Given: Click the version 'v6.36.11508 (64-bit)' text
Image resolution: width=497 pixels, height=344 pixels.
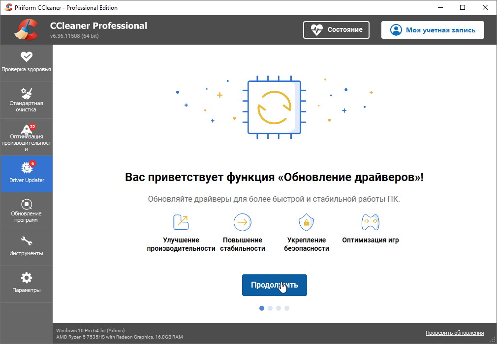Looking at the screenshot, I should tap(74, 36).
